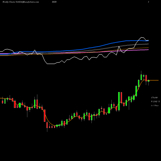The height and width of the screenshot is (161, 161).
Task: Click the highest green candlestick at the chart peak
Action: pyautogui.click(x=141, y=77)
